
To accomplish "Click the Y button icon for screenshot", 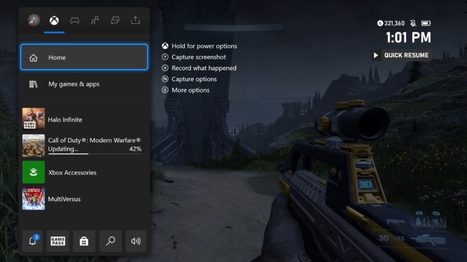I will (165, 57).
